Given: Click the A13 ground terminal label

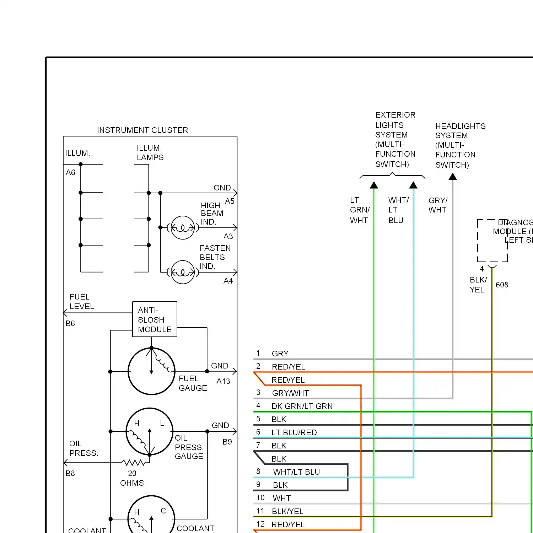Looking at the screenshot, I should pos(223,382).
